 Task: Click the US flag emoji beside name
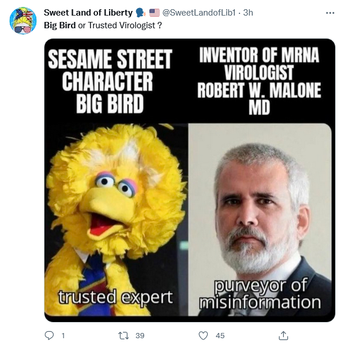point(155,13)
